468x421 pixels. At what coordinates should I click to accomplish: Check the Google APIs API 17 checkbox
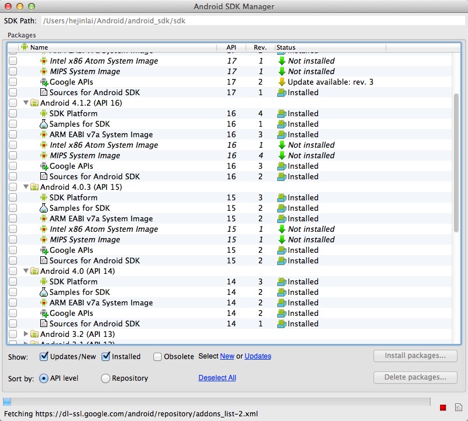pyautogui.click(x=13, y=82)
